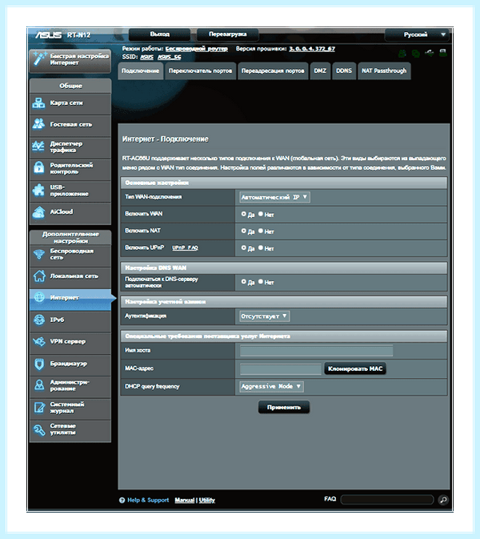The width and height of the screenshot is (480, 539).
Task: Open DHCP query frequency dropdown
Action: click(x=271, y=386)
